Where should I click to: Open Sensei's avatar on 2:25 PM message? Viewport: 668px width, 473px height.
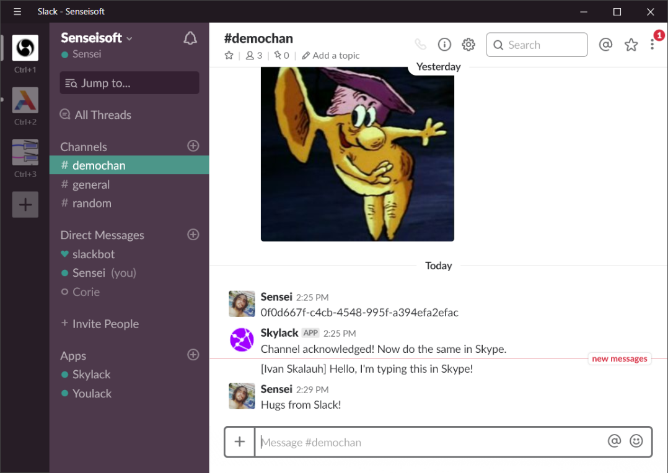coord(242,304)
